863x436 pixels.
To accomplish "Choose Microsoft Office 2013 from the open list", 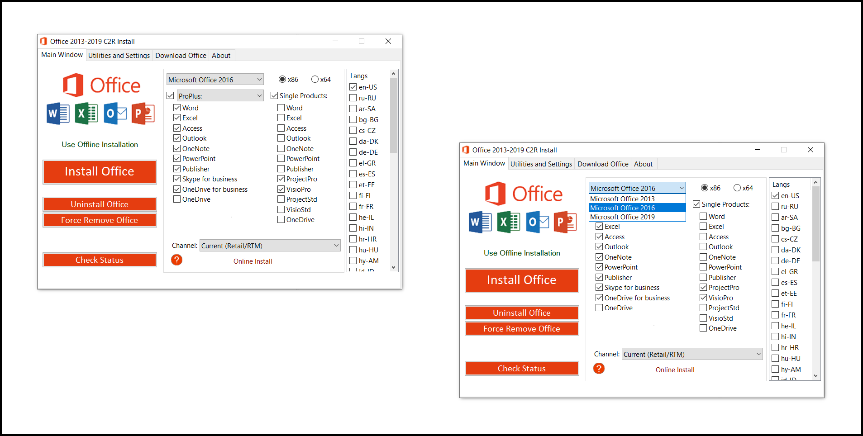I will pos(637,199).
